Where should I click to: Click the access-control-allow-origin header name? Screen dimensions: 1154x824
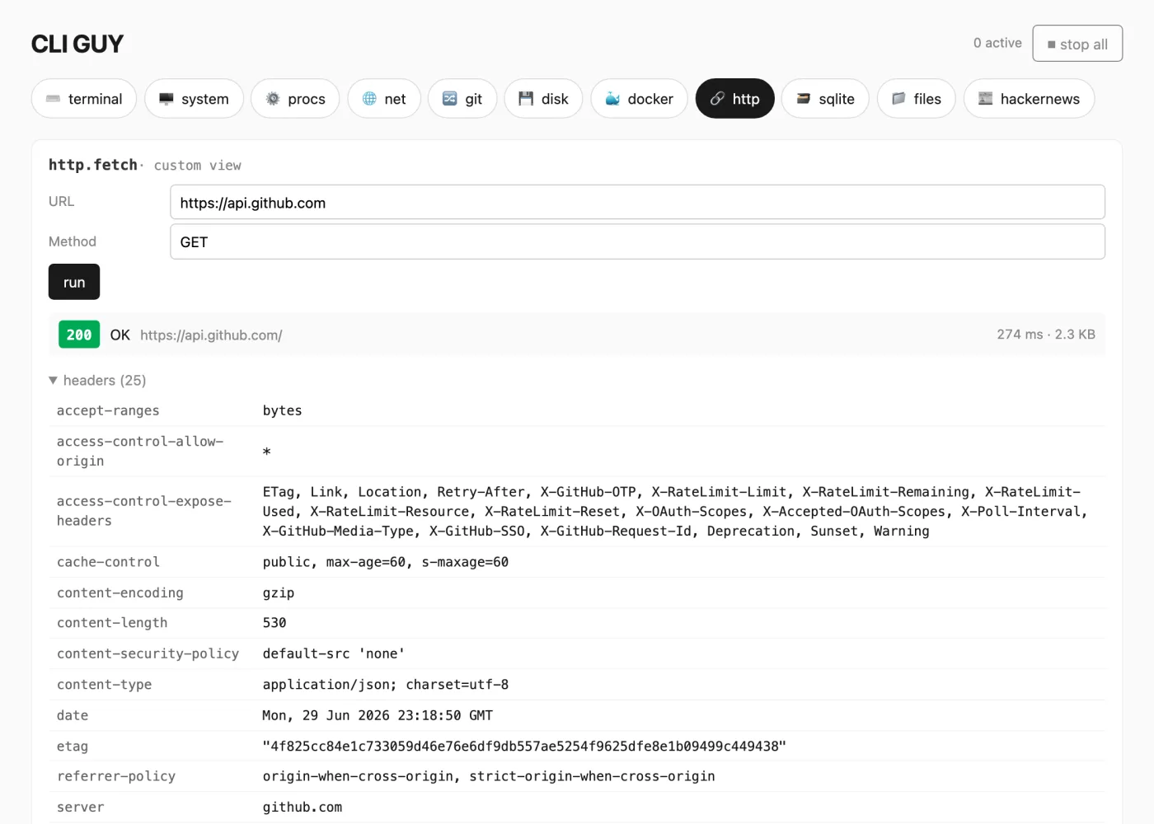coord(140,452)
